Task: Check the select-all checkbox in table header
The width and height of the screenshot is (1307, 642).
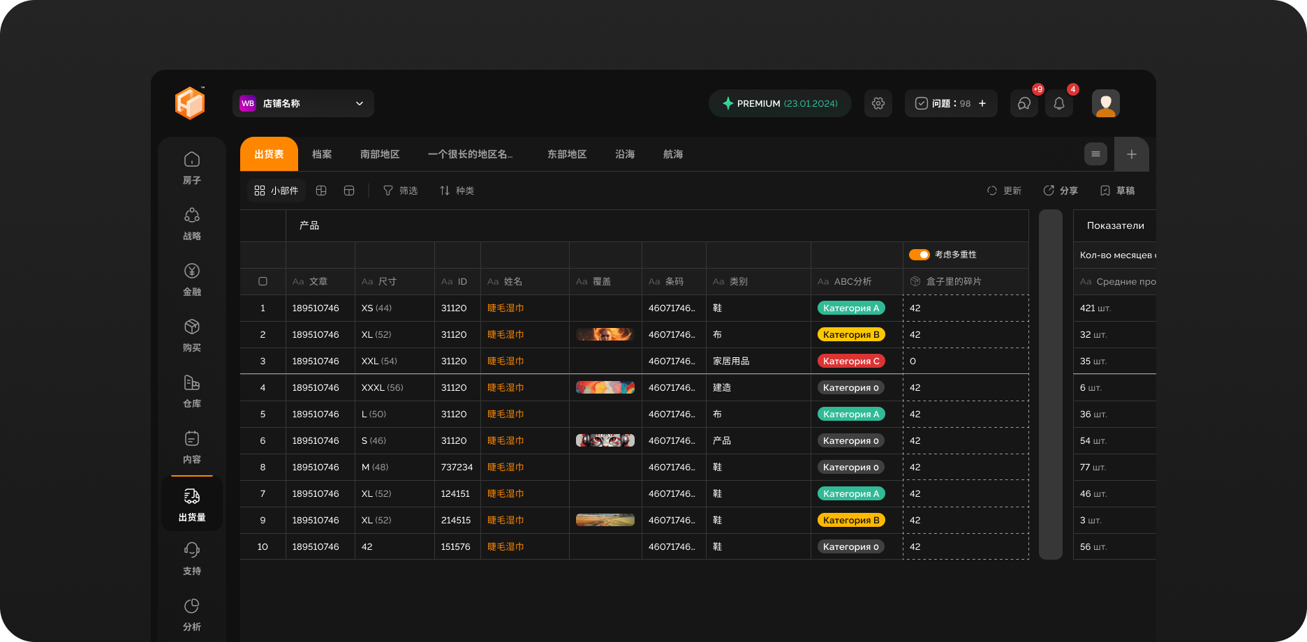Action: click(263, 281)
